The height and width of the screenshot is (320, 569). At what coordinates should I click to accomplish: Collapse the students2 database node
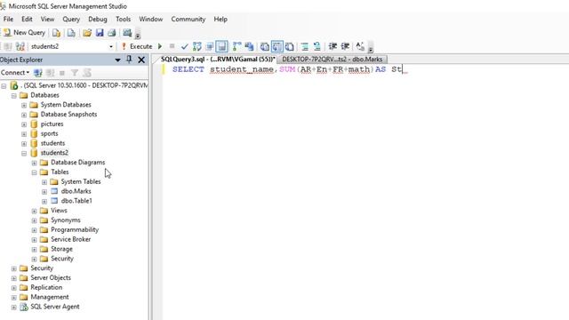click(x=24, y=154)
